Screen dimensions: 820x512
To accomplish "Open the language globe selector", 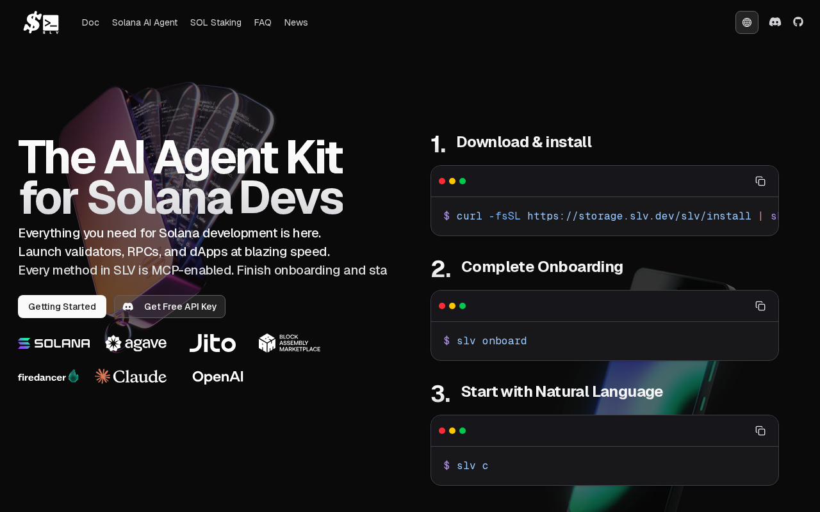I will [x=747, y=22].
